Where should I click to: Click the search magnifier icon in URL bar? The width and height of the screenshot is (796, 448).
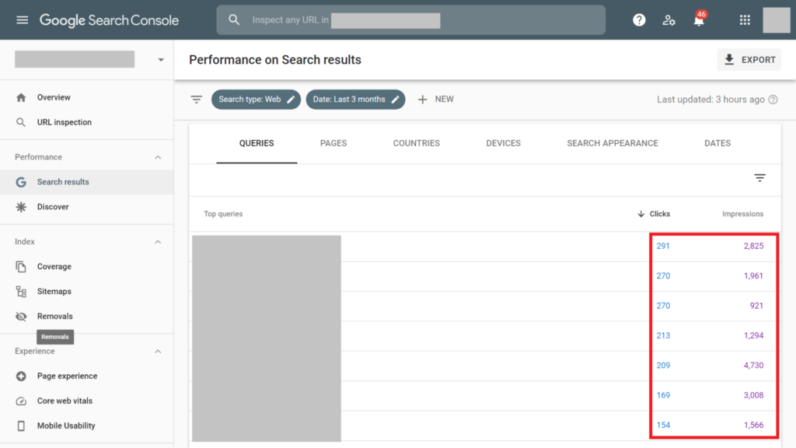coord(233,19)
